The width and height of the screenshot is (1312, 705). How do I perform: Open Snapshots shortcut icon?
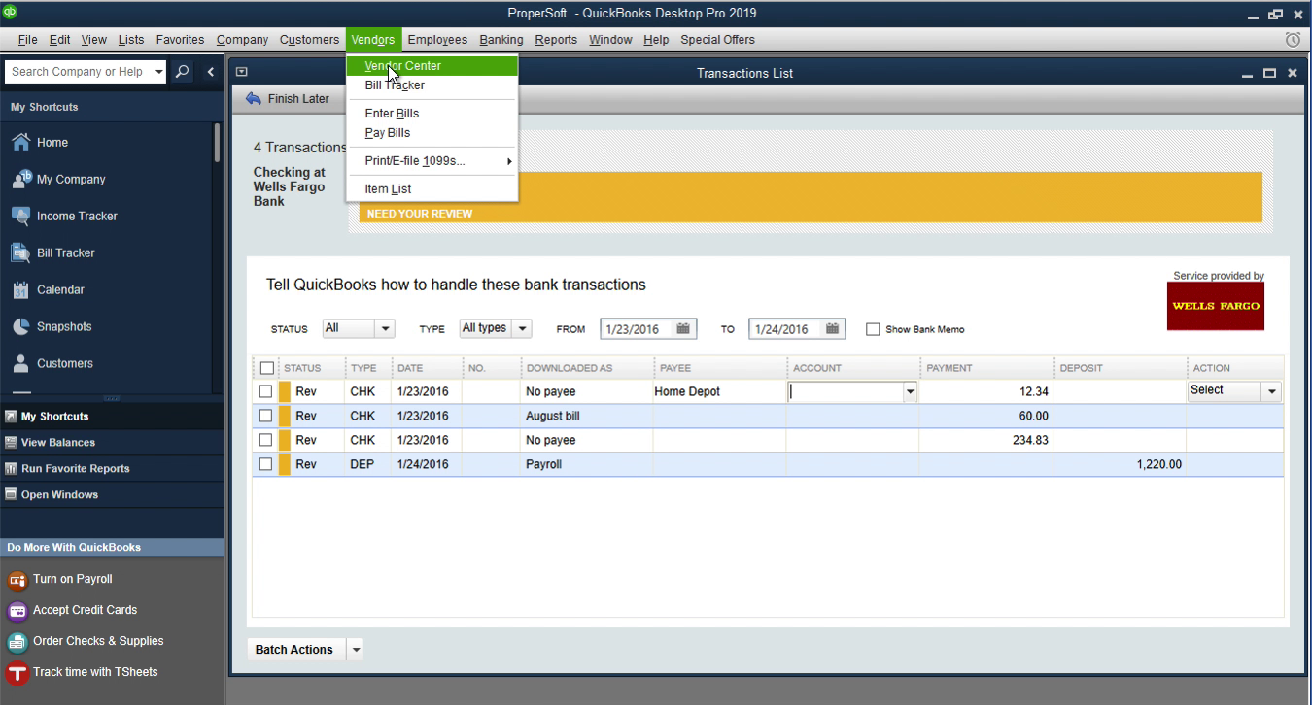(20, 326)
